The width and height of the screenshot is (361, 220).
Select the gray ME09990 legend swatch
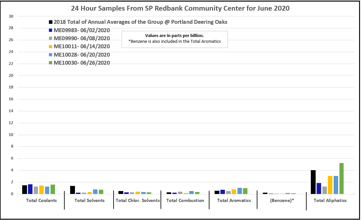point(51,39)
